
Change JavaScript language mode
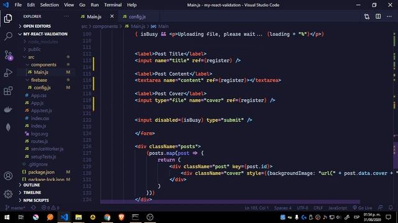pyautogui.click(x=337, y=208)
